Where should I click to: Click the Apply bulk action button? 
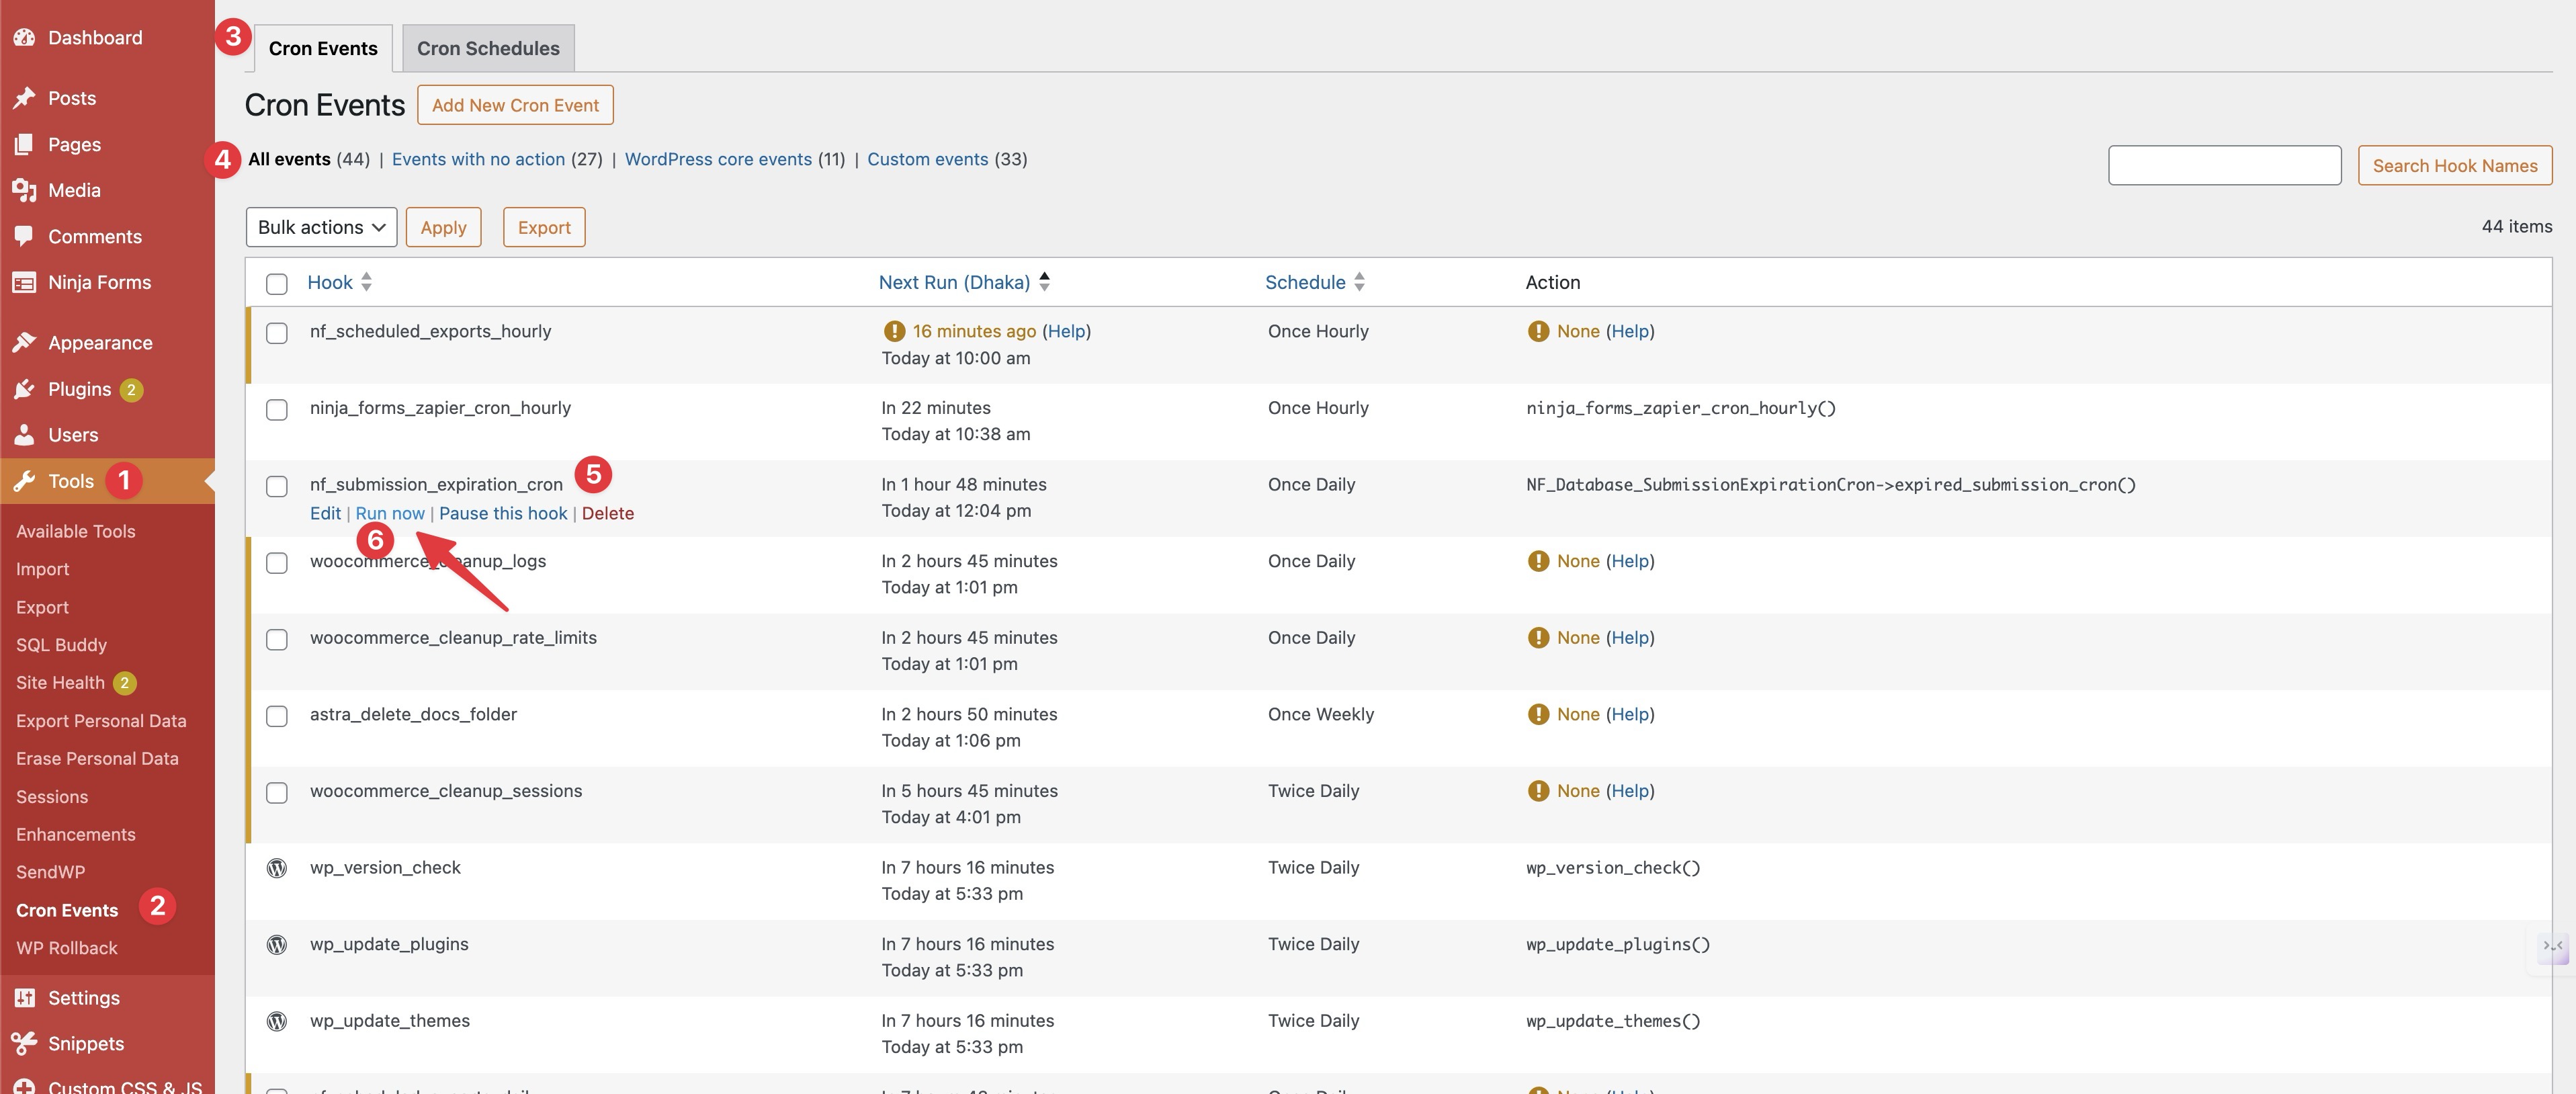pyautogui.click(x=443, y=227)
